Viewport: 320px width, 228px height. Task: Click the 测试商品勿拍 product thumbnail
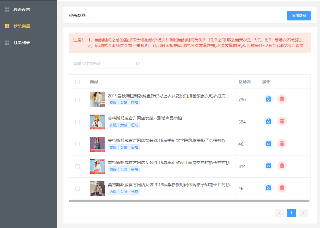tap(97, 122)
